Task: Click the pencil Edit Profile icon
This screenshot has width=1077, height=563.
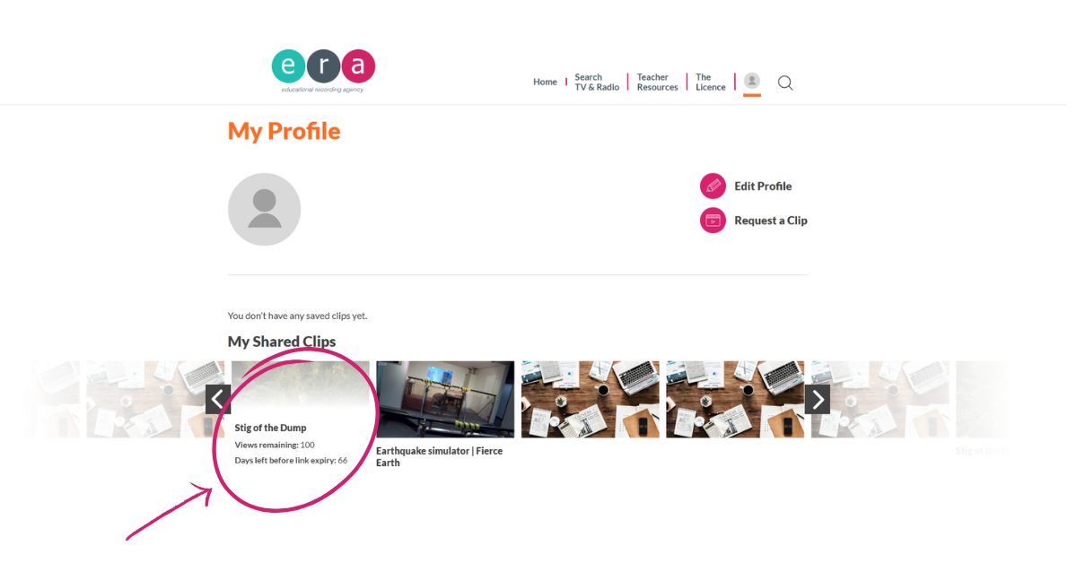Action: pos(714,186)
